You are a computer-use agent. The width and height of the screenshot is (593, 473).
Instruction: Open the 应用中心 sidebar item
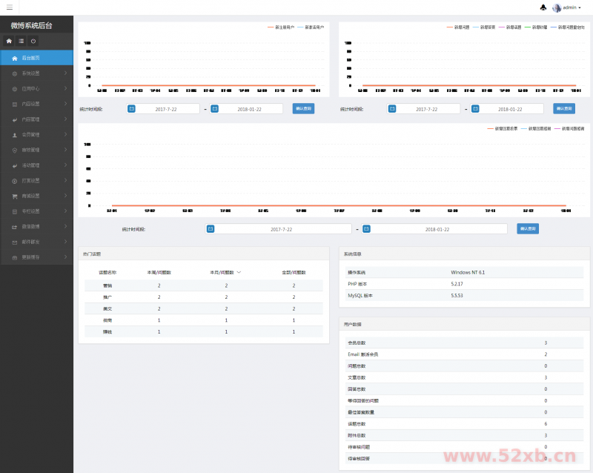click(36, 88)
